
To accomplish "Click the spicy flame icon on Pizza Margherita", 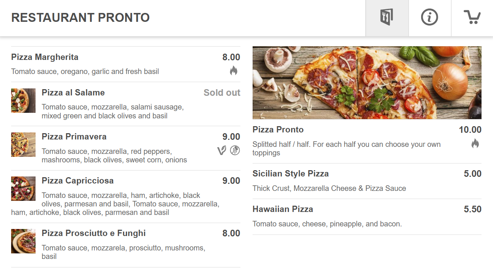I will (234, 71).
